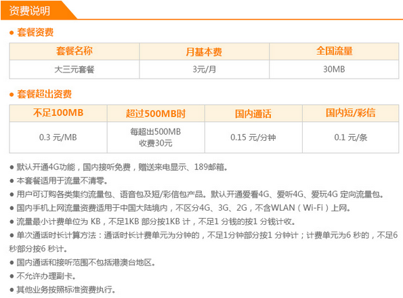
Task: Click the note 不允许办理副卡
Action: point(46,276)
